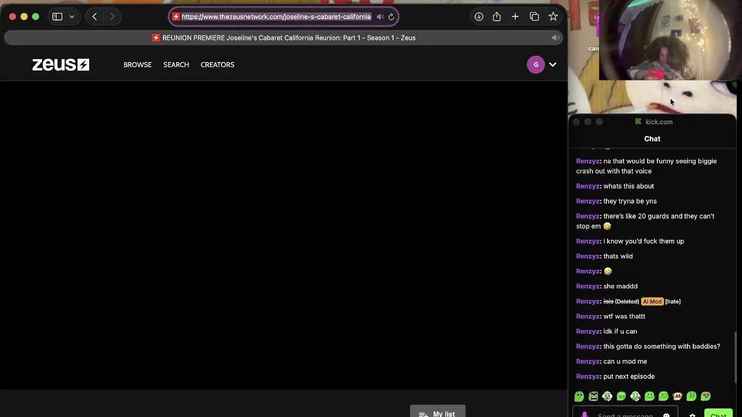
Task: Insert the heart-eyes green emote
Action: click(705, 396)
